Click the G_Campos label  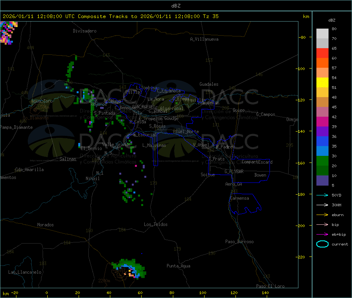(266, 114)
